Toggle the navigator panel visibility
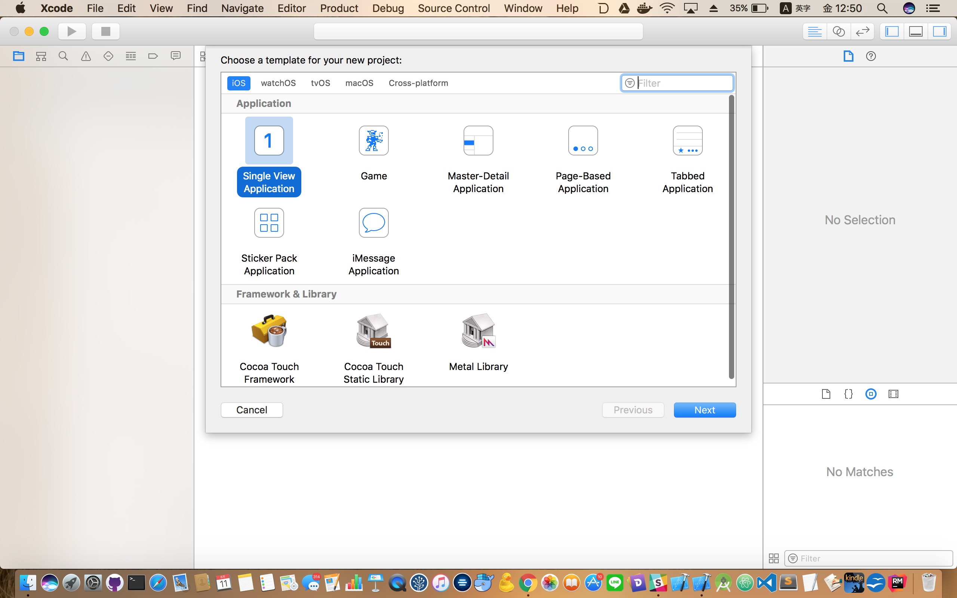Image resolution: width=957 pixels, height=598 pixels. point(892,32)
